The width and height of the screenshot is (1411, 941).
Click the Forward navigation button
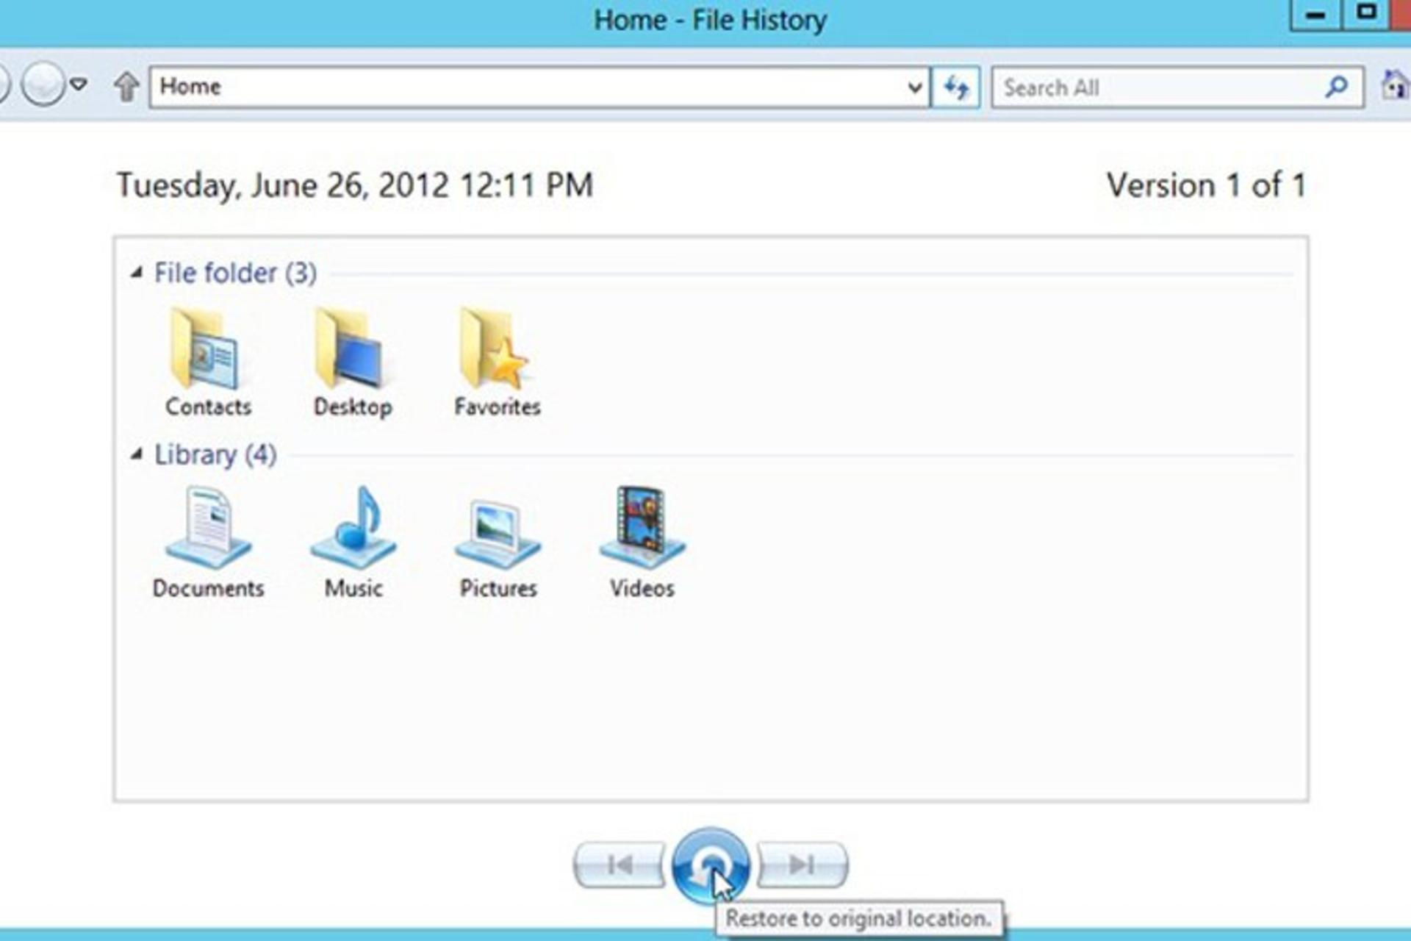43,85
